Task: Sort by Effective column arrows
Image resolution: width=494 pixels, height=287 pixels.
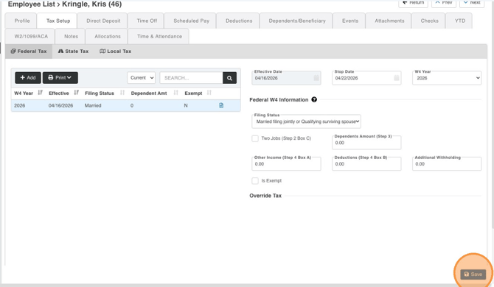Action: (x=76, y=93)
